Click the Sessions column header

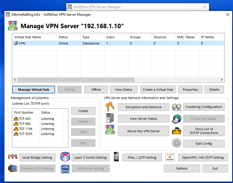coord(163,37)
